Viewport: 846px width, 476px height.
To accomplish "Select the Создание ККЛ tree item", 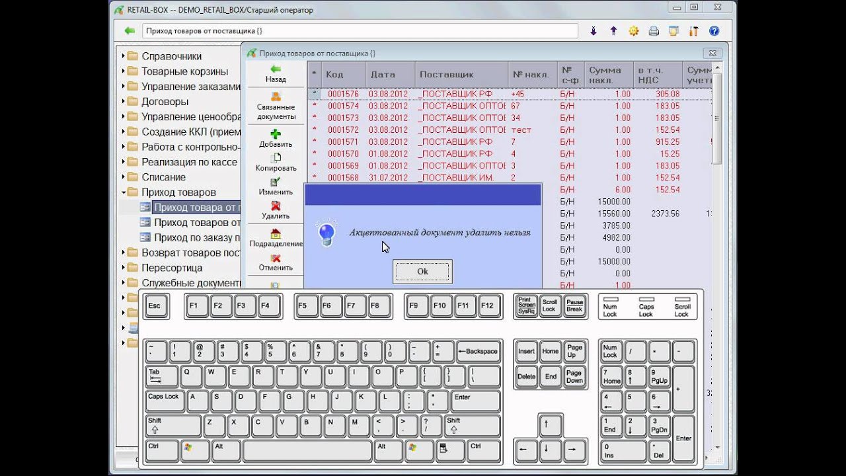I will (x=191, y=132).
